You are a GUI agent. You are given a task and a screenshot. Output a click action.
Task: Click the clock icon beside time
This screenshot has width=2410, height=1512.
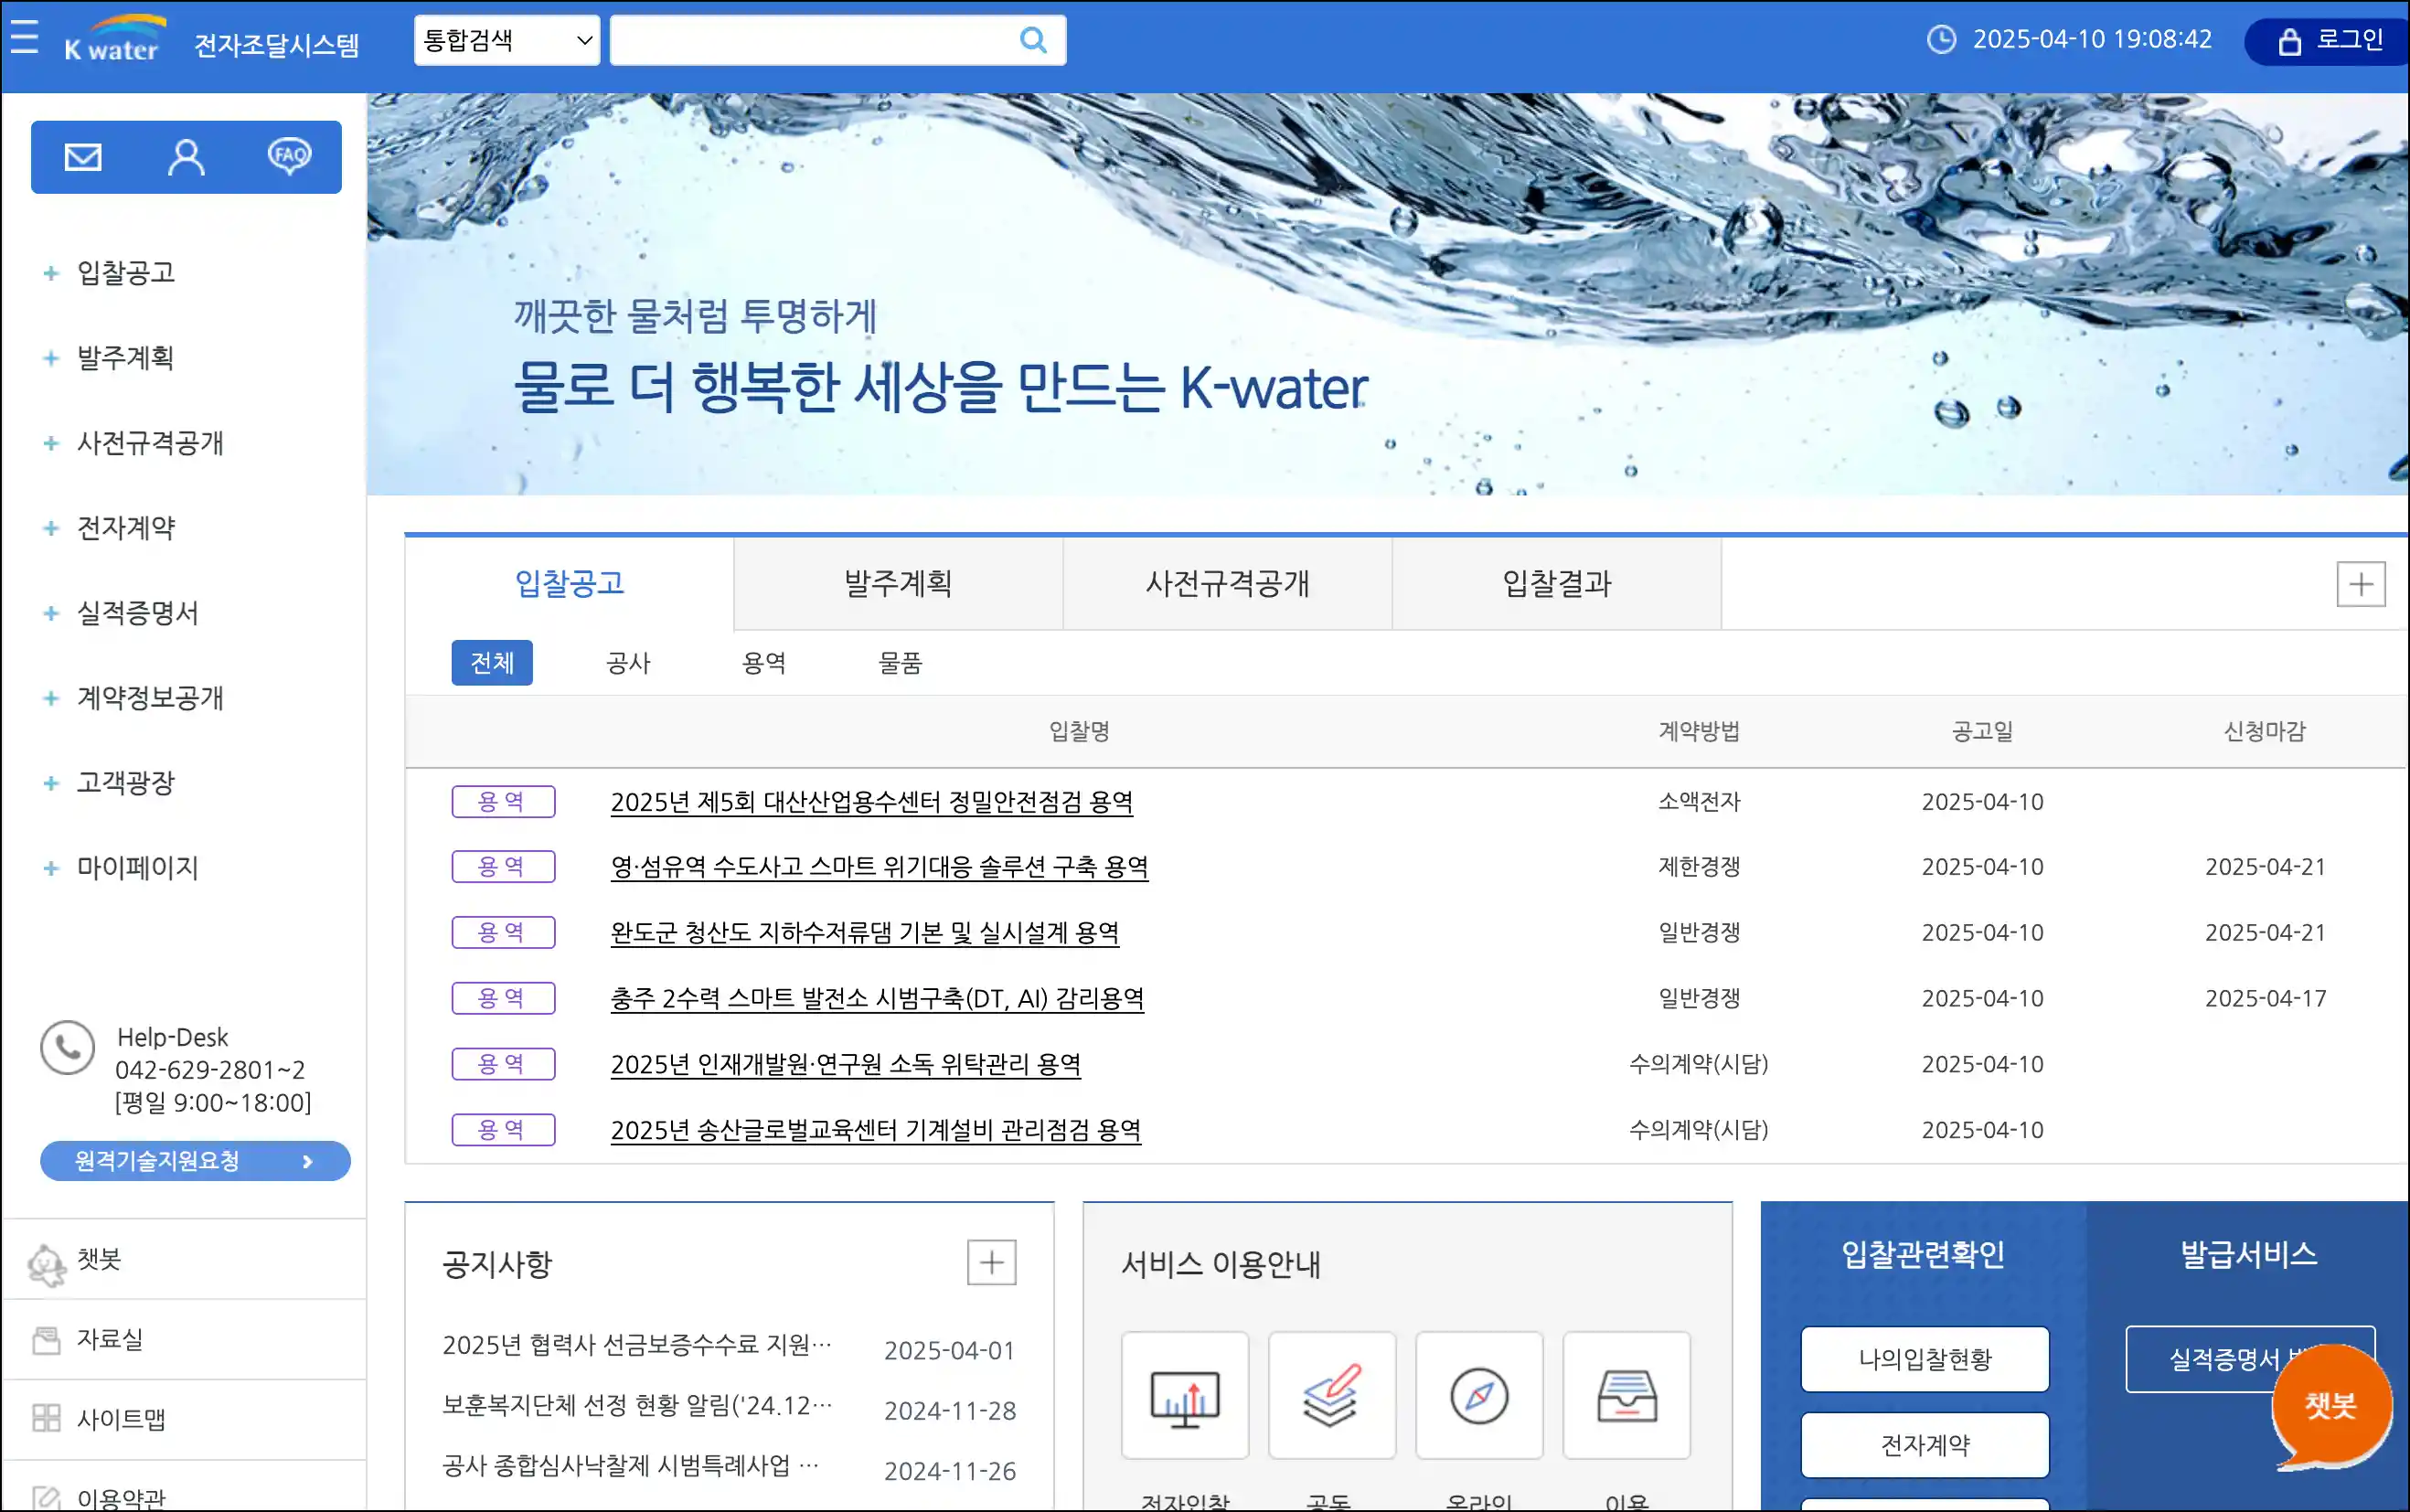click(x=1941, y=39)
